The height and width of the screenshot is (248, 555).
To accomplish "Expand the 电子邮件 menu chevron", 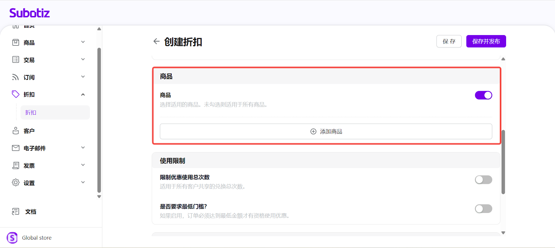I will point(83,148).
